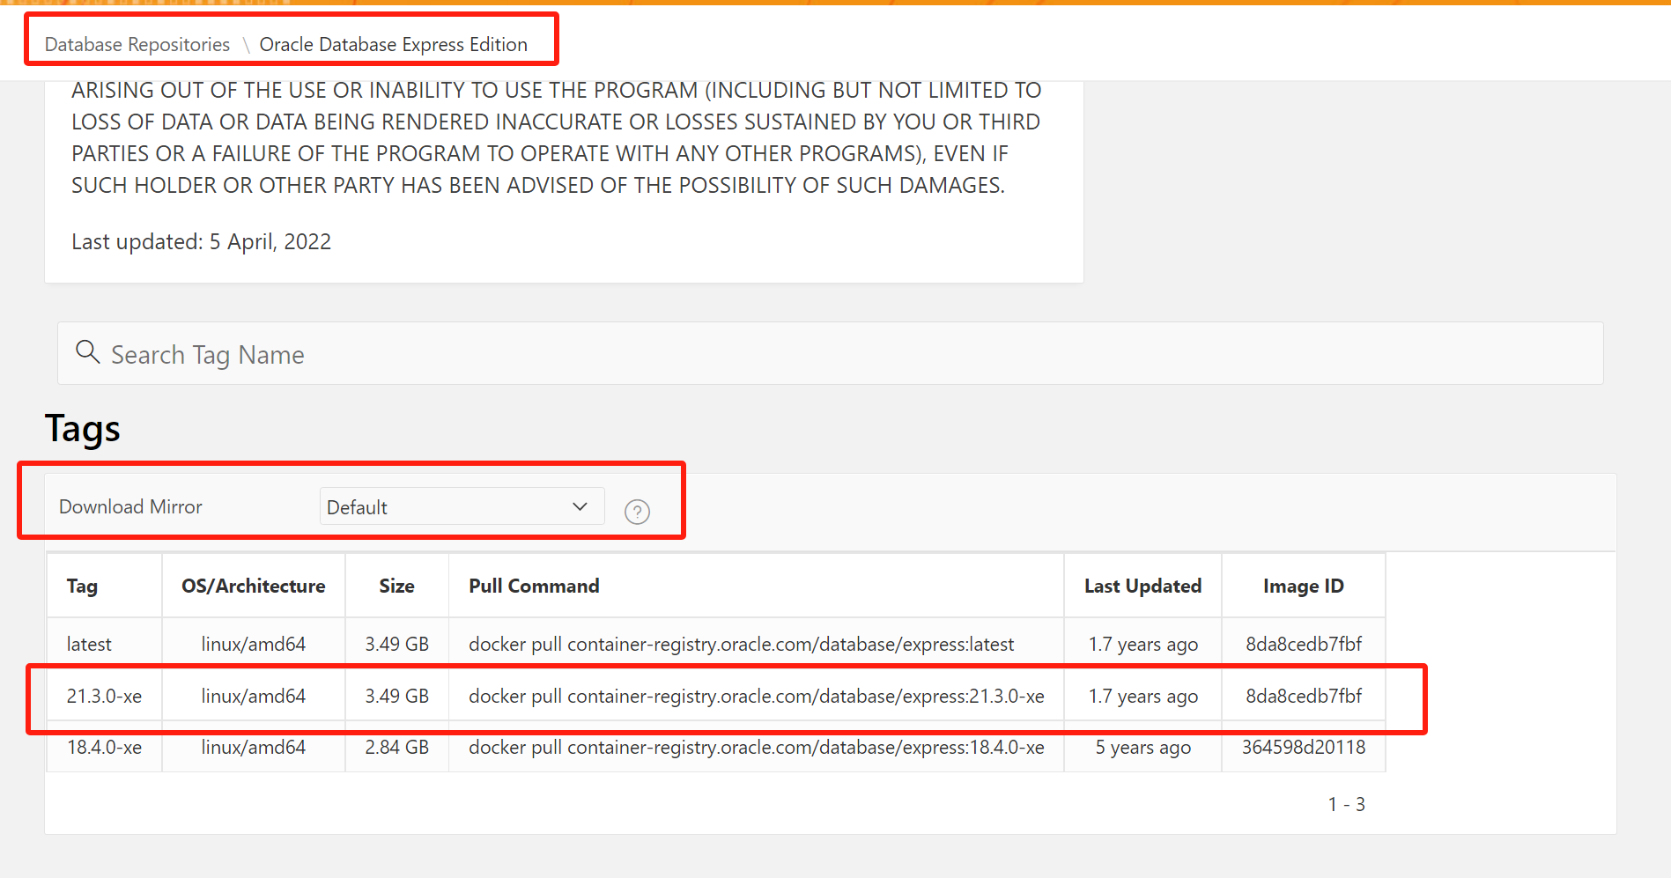Select the 18.4.0-xe tag cell
Screen dimensions: 1671x878
104,748
